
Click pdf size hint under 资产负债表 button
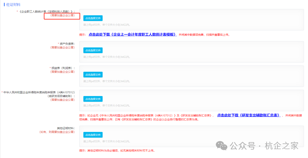click(x=107, y=57)
